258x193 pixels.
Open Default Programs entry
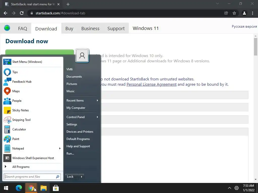point(78,139)
